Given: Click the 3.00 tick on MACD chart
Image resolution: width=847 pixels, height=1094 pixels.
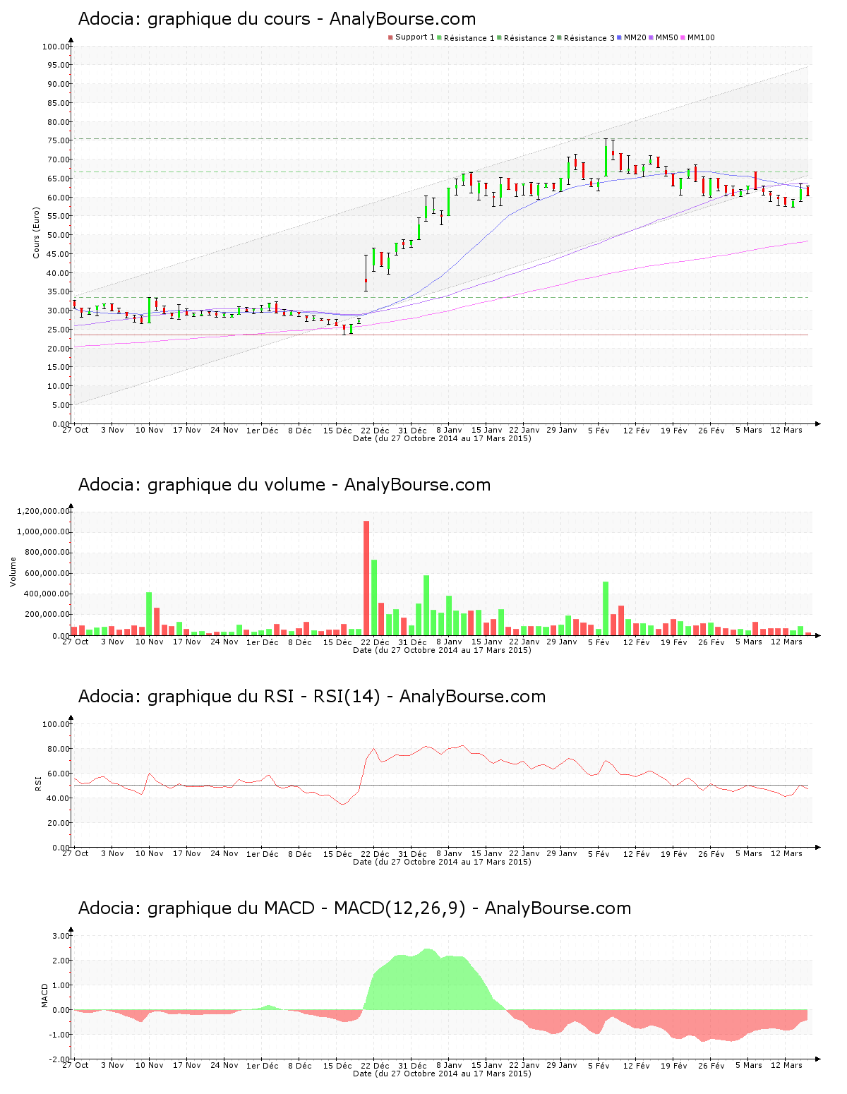Looking at the screenshot, I should [60, 936].
